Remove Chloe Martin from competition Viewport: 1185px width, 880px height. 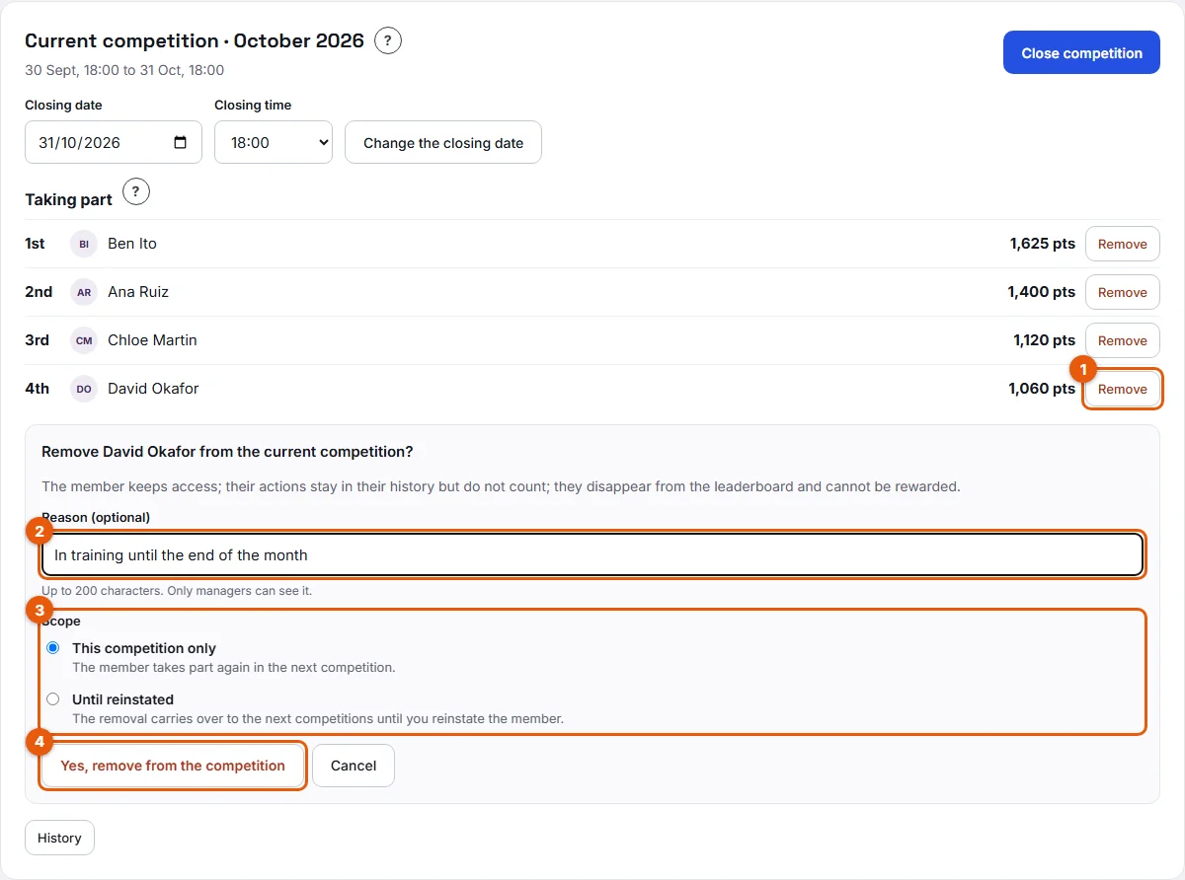[1123, 340]
